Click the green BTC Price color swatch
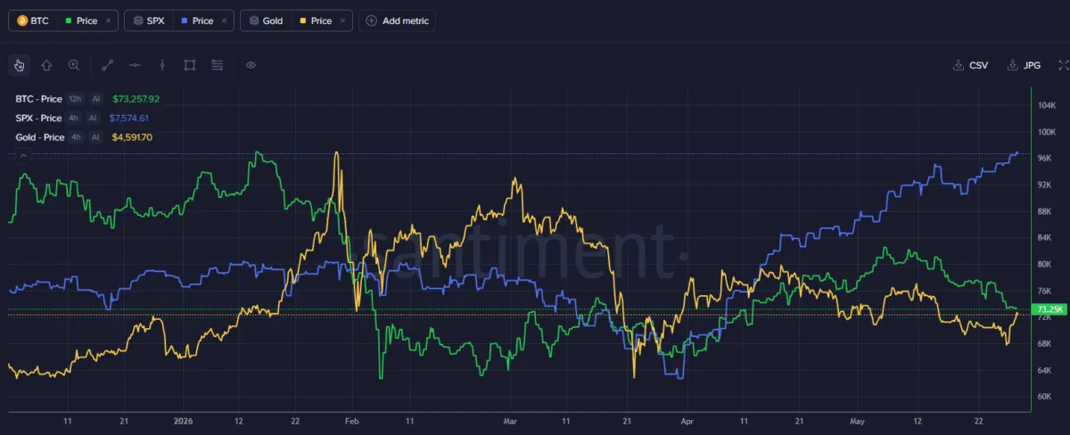Viewport: 1070px width, 435px height. coord(68,21)
